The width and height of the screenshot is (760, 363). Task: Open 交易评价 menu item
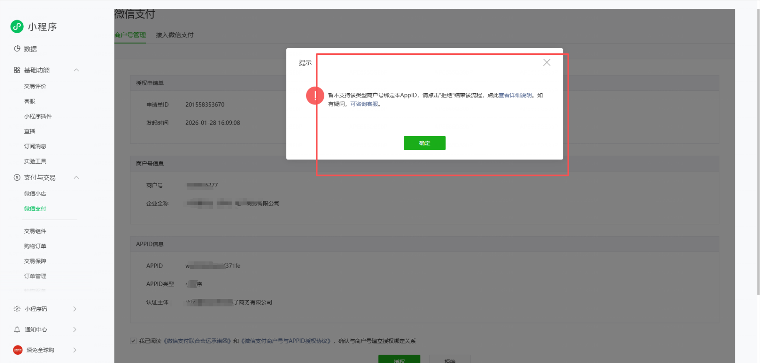coord(35,86)
